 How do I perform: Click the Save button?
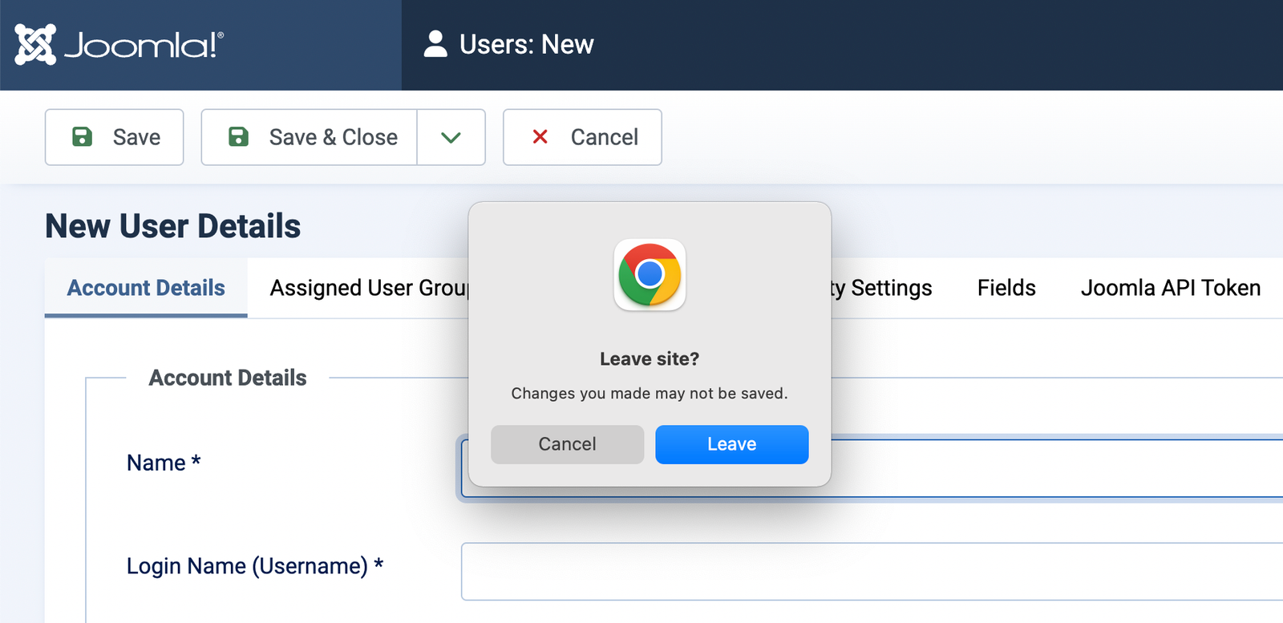pyautogui.click(x=114, y=137)
